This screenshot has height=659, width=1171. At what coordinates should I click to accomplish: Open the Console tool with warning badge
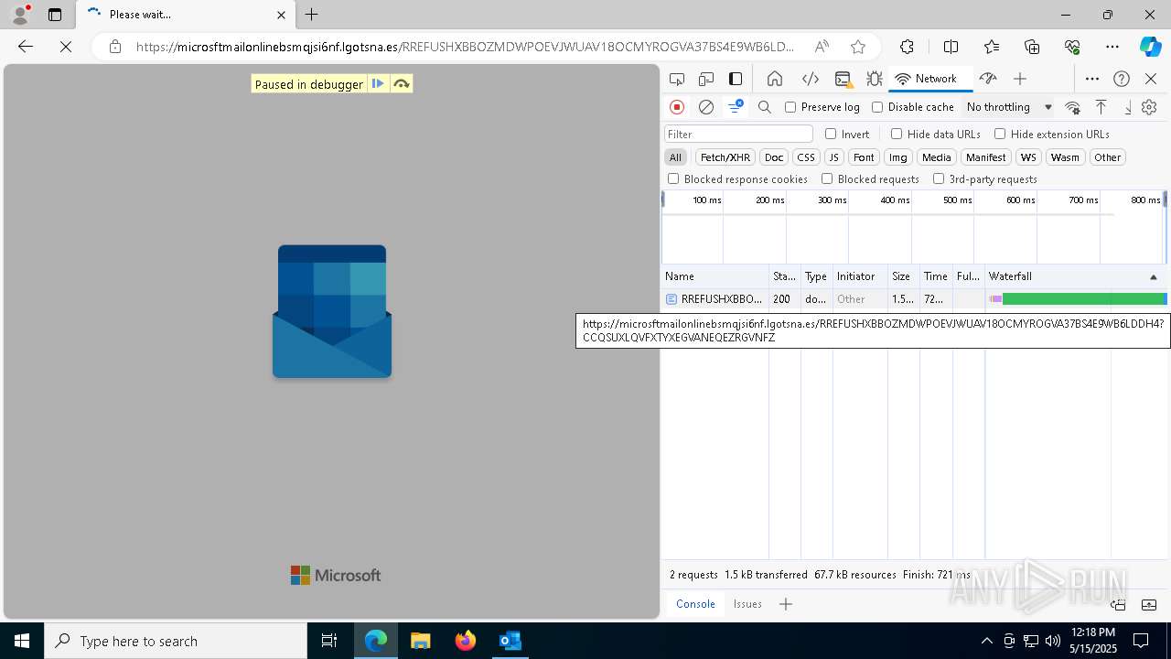(x=843, y=79)
